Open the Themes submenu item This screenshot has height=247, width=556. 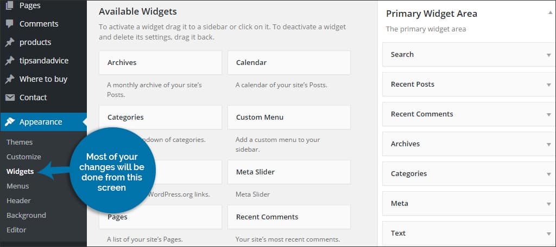[x=20, y=142]
